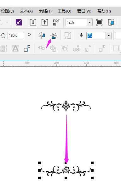The height and width of the screenshot is (188, 121).
Task: Click the overlapping pages icon beside full-screen preview
Action: (111, 22)
